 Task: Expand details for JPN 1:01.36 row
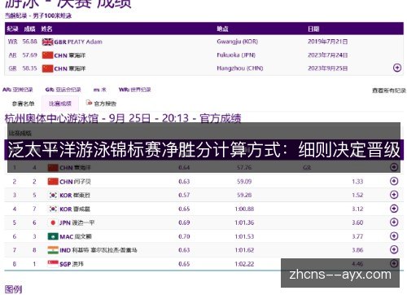[394, 222]
